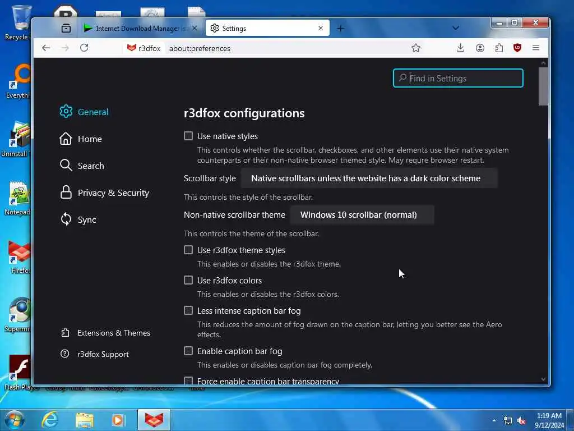
Task: Close the Settings tab
Action: click(321, 28)
